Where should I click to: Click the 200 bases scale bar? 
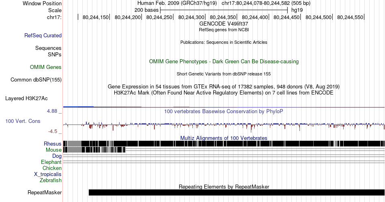coord(224,10)
